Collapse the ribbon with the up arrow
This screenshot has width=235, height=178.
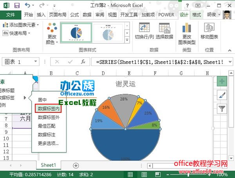230,50
